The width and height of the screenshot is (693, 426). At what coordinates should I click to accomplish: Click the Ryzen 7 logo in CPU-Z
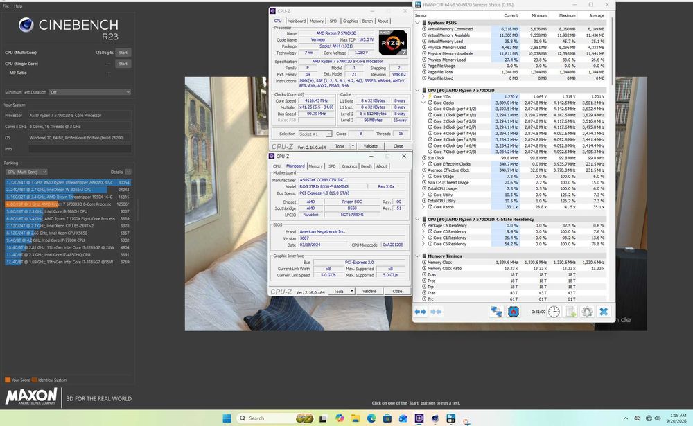[393, 43]
